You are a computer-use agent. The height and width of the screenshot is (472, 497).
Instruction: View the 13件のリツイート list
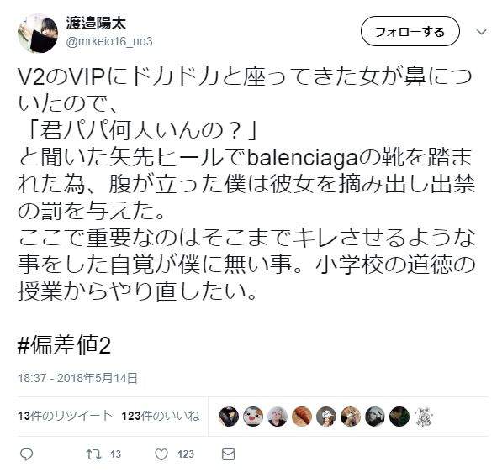(x=66, y=416)
